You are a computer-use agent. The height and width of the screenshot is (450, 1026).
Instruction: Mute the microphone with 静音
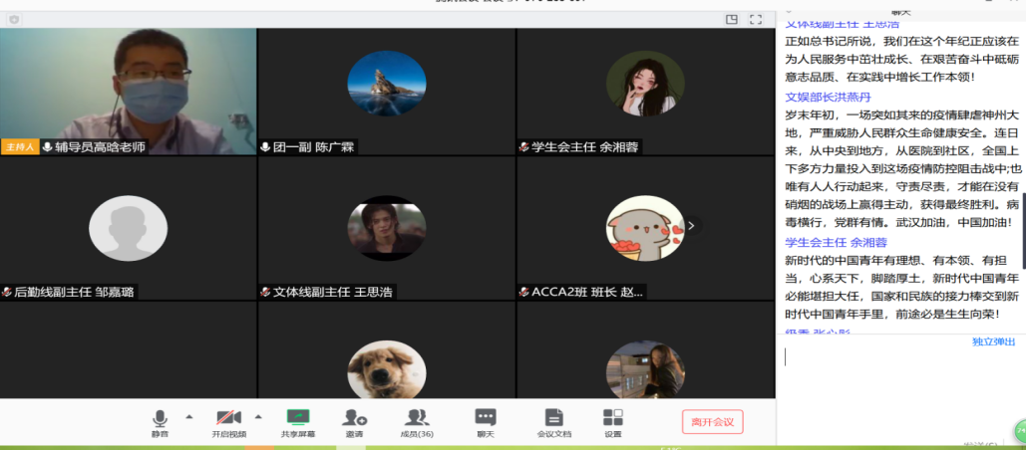click(x=160, y=423)
